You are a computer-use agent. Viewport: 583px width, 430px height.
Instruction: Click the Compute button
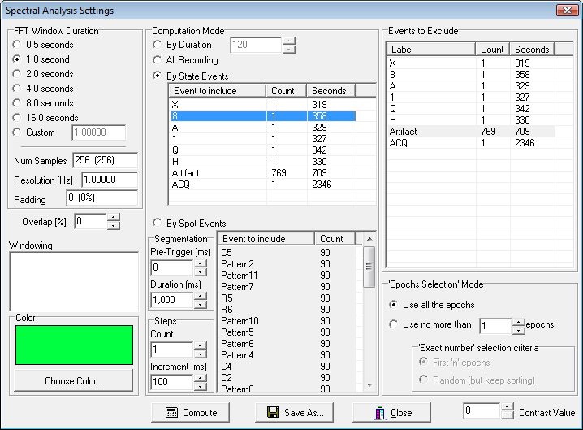coord(190,412)
